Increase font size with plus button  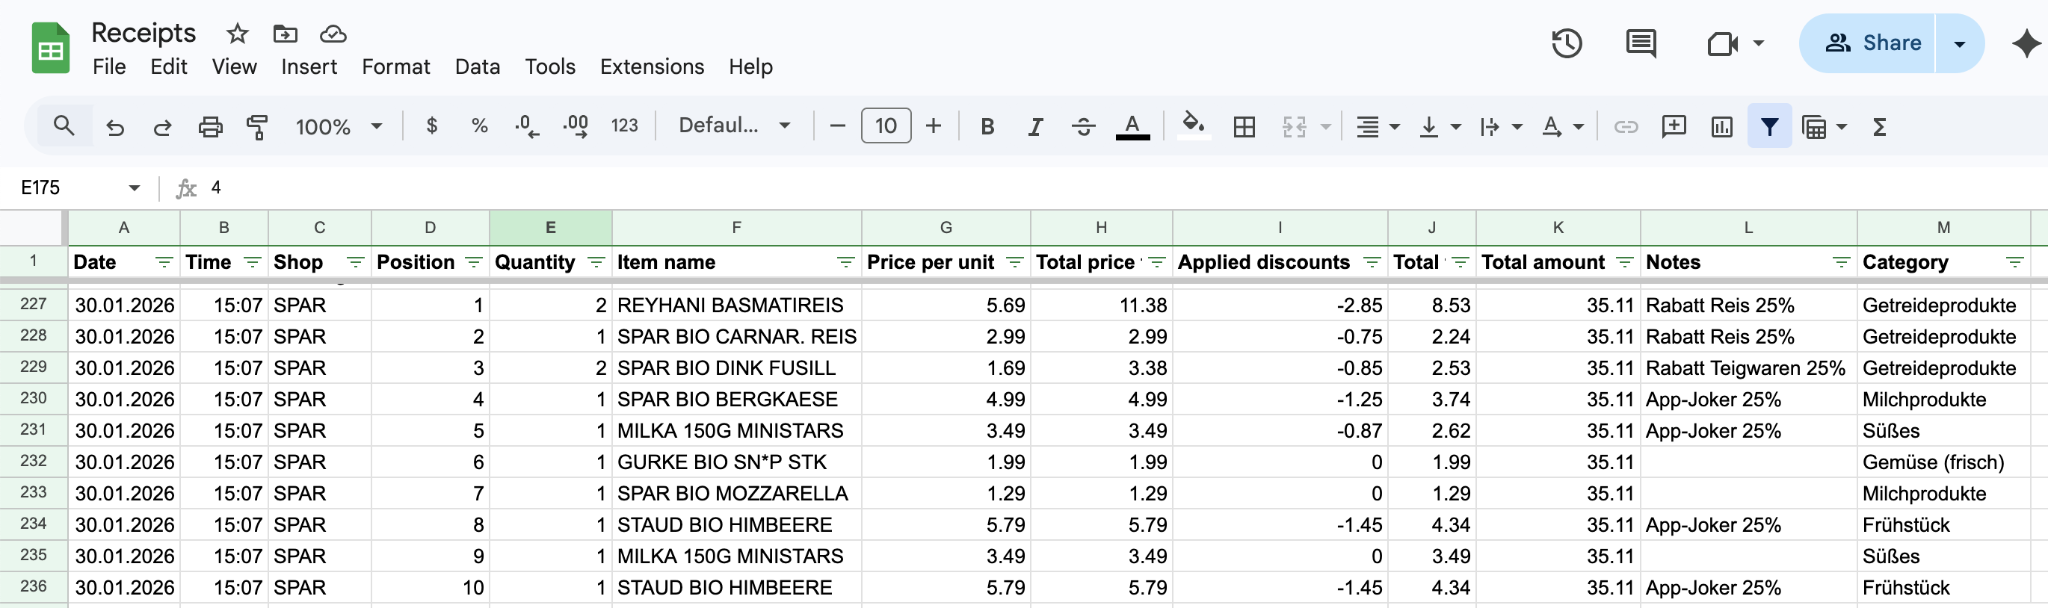(934, 126)
